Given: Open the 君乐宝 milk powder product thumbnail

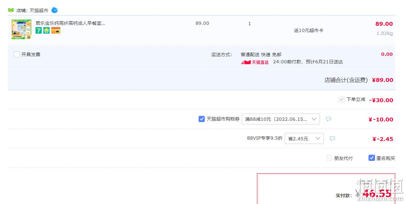Looking at the screenshot, I should pyautogui.click(x=22, y=29).
